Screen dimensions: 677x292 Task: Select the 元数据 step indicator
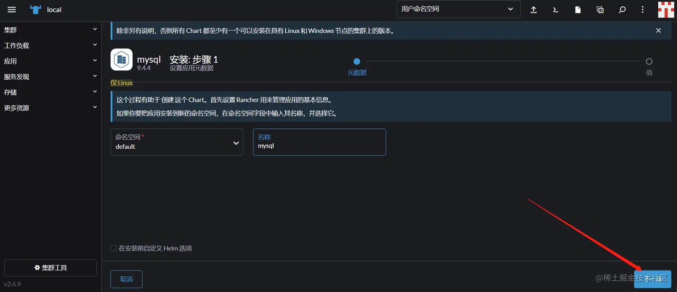point(357,66)
